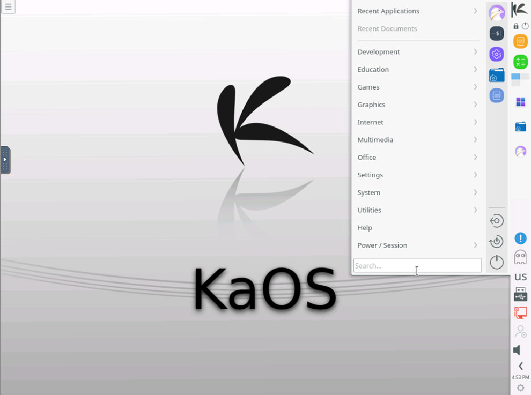Expand submenu arrow beside Education
The width and height of the screenshot is (531, 395).
[475, 69]
